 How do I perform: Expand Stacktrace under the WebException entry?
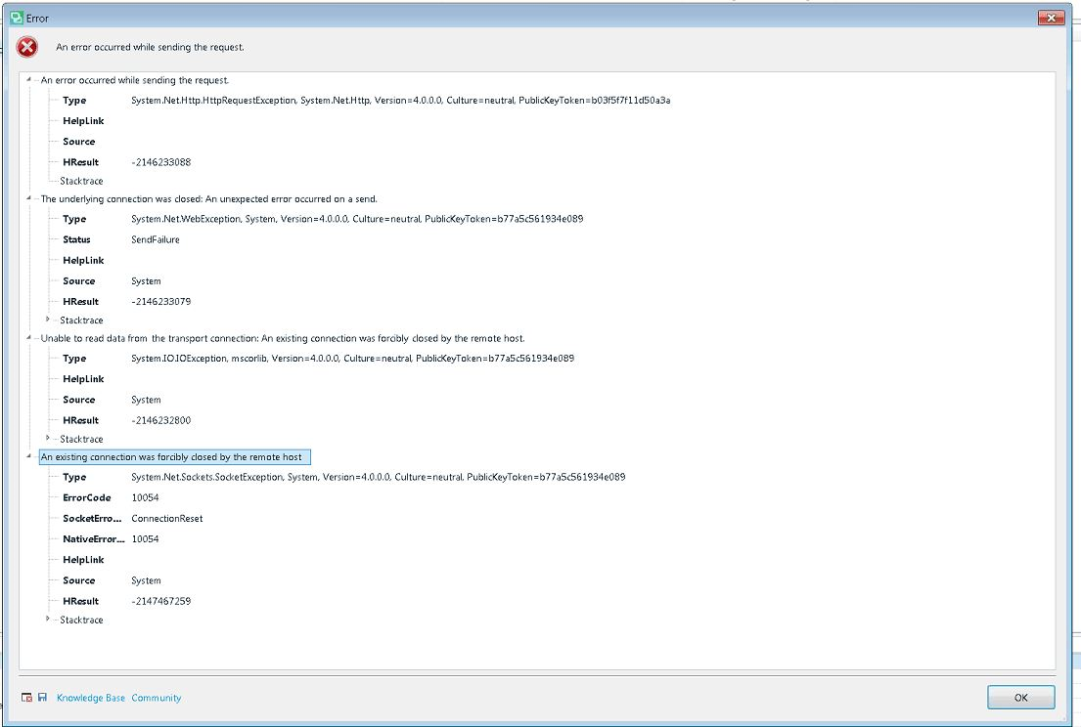[48, 320]
